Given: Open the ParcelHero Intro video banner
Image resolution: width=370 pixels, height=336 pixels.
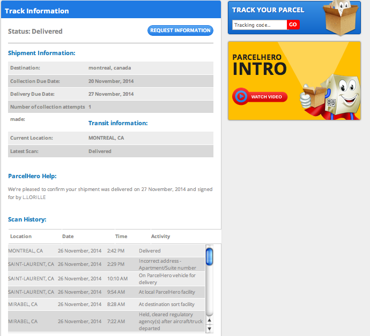Looking at the screenshot, I should click(294, 81).
